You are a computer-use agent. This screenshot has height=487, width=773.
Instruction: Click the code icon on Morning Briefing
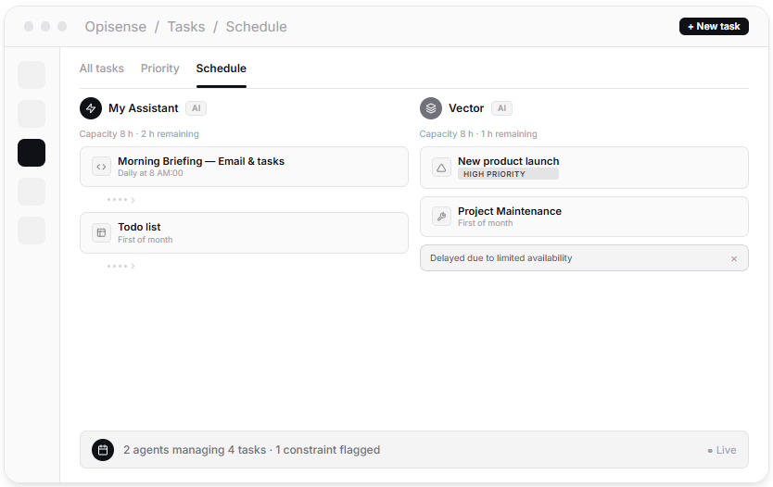click(x=101, y=167)
